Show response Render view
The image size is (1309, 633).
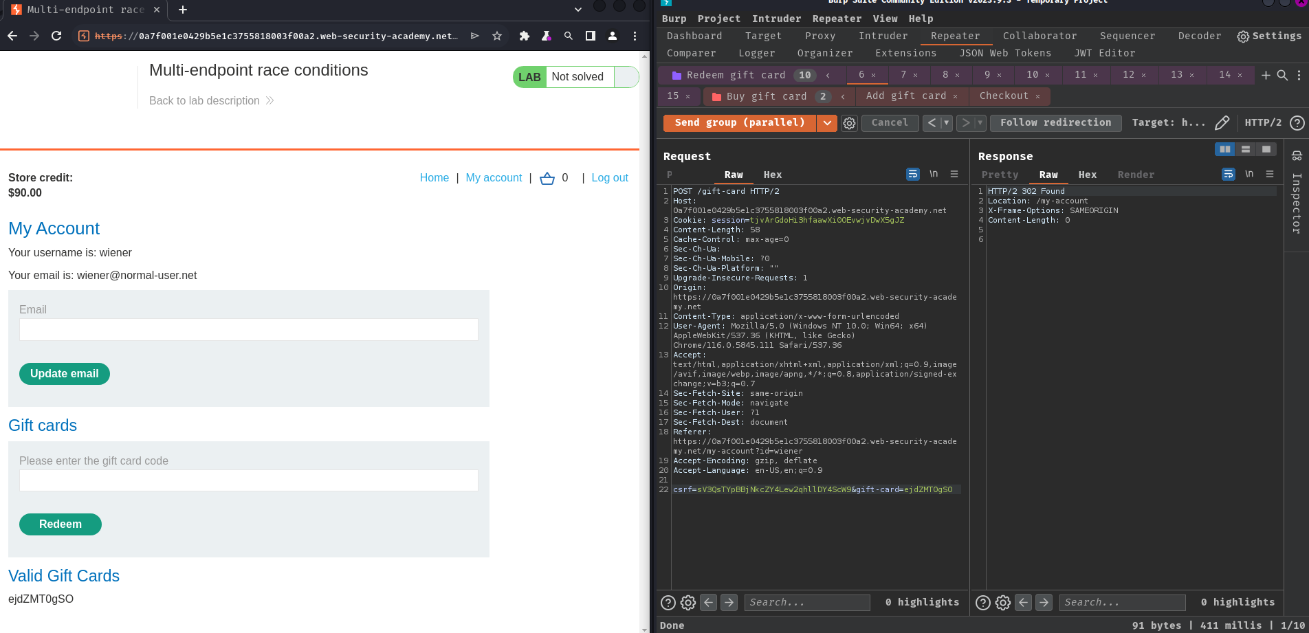click(x=1136, y=175)
